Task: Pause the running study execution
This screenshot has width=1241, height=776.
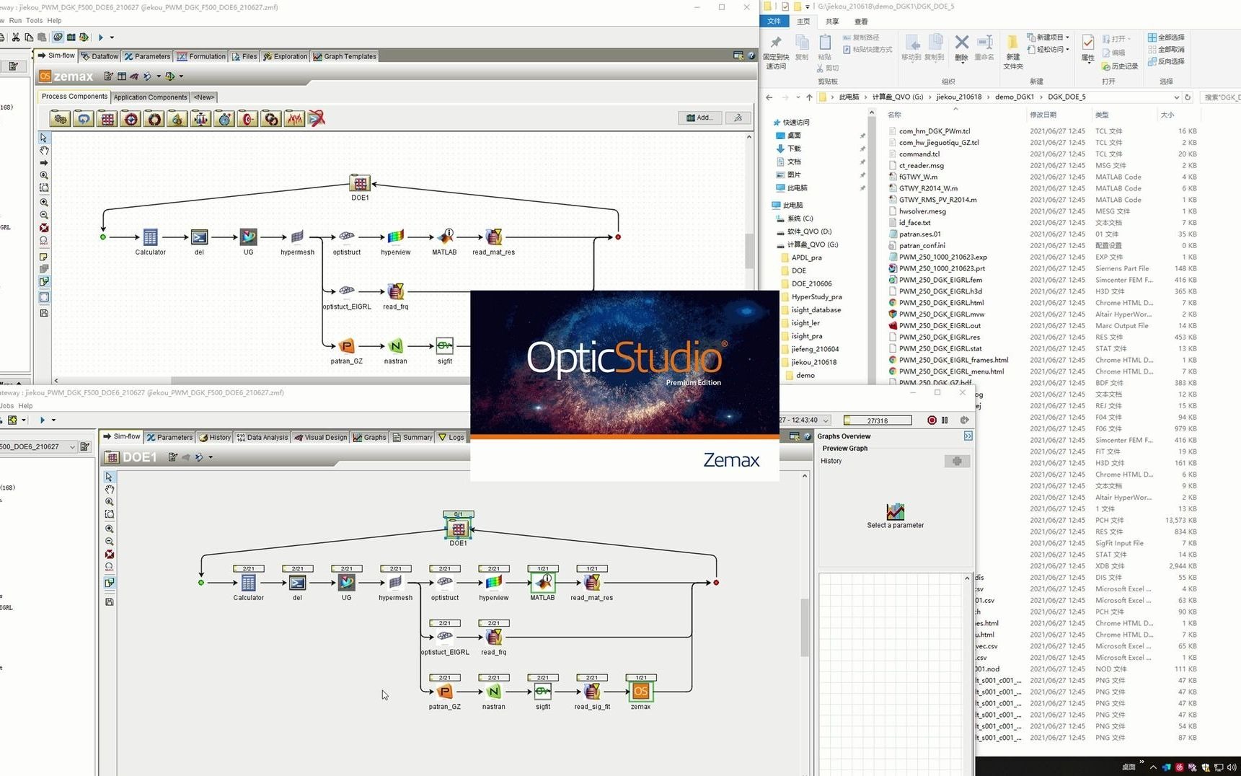Action: [x=945, y=420]
